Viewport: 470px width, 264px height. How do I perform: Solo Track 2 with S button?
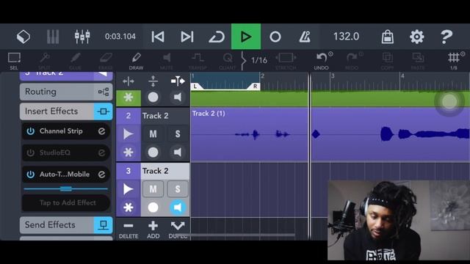pyautogui.click(x=178, y=133)
